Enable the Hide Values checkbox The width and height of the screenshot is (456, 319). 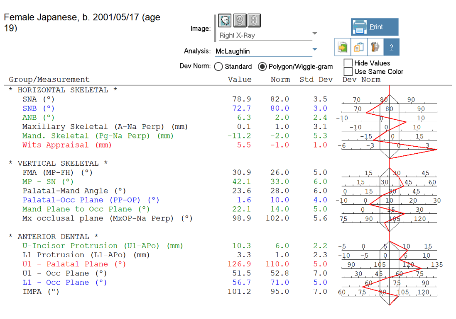[348, 63]
